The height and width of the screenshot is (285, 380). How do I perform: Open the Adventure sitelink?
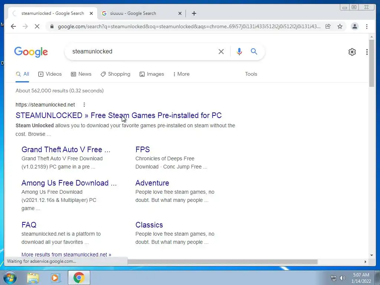click(x=152, y=183)
